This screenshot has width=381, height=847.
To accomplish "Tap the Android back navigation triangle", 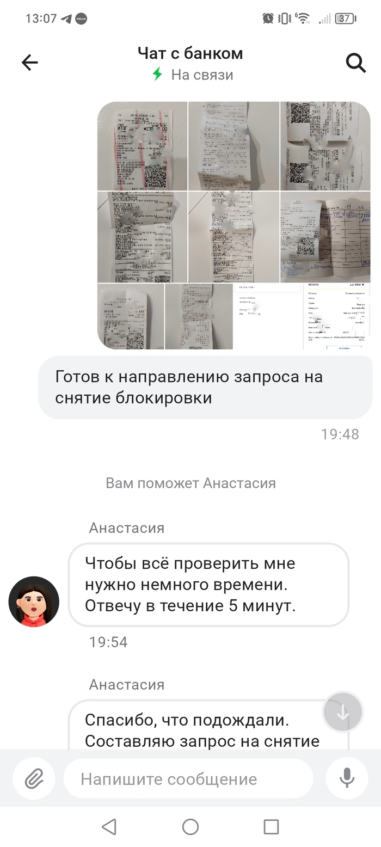I will click(109, 827).
